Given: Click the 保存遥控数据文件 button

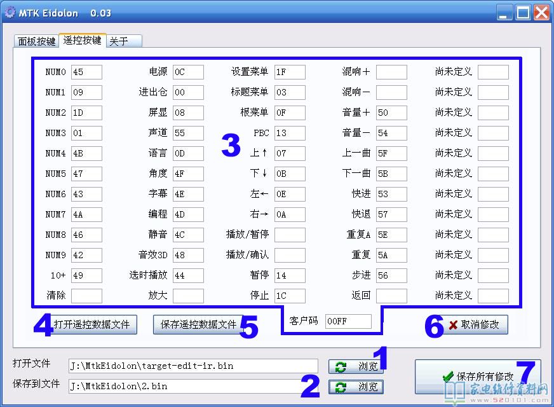Looking at the screenshot, I should pos(199,324).
